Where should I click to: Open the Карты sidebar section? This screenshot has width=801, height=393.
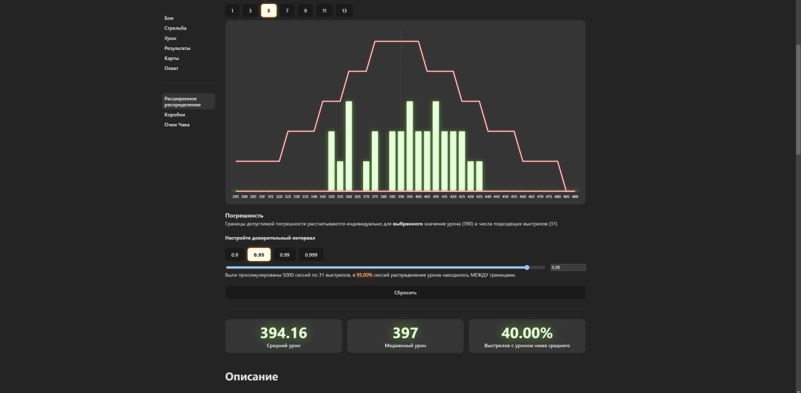[x=172, y=58]
